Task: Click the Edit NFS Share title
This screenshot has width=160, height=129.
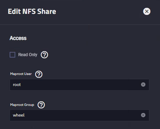Action: click(32, 11)
